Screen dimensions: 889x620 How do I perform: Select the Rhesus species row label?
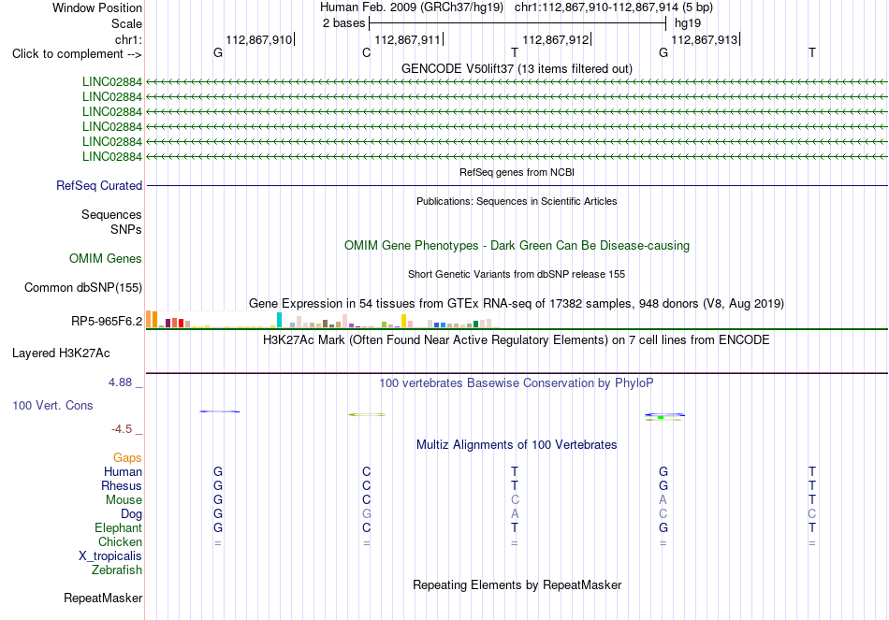tap(122, 485)
